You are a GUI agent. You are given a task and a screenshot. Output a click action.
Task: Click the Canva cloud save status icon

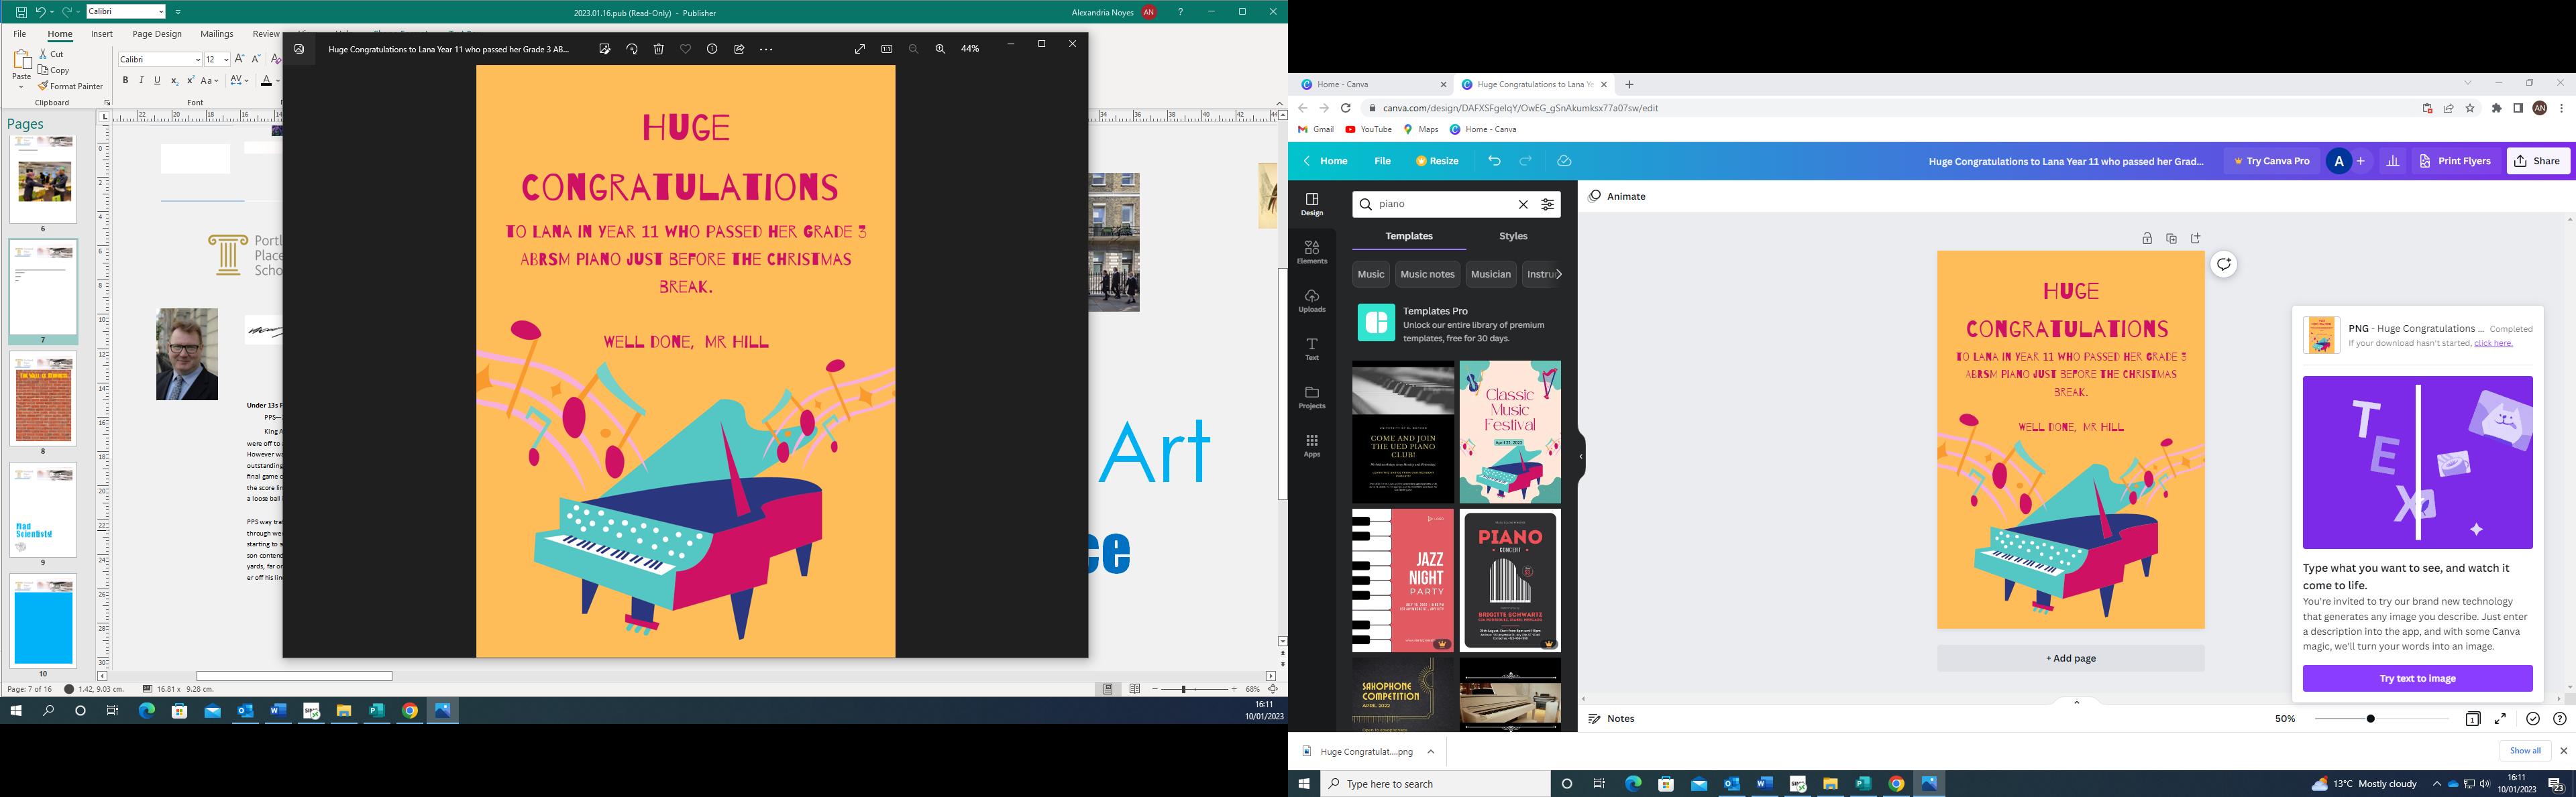coord(1565,161)
